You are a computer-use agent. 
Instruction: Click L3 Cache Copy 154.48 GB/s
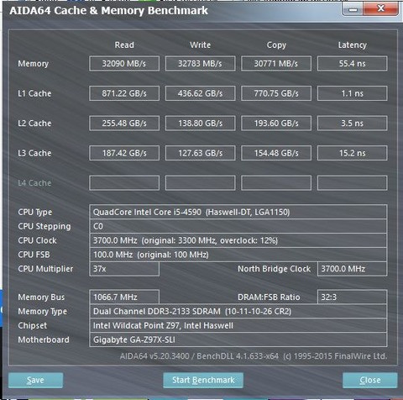276,153
